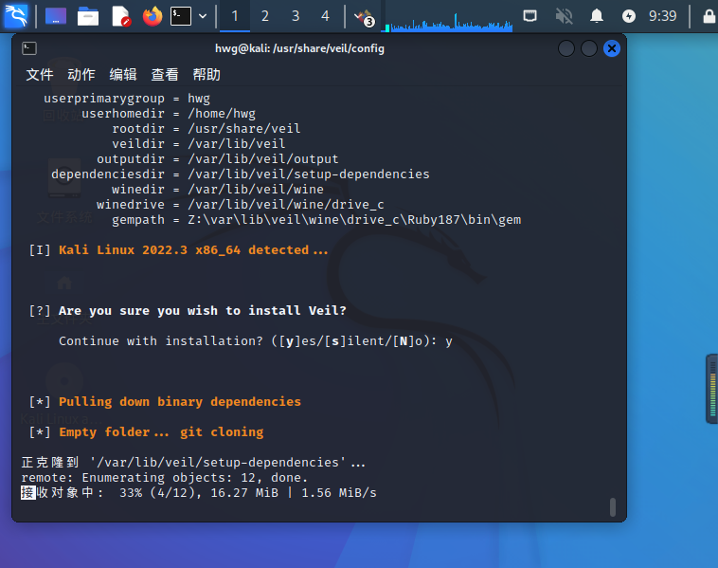The width and height of the screenshot is (718, 568).
Task: Click 'Empty folder... git cloning' line
Action: click(x=161, y=431)
